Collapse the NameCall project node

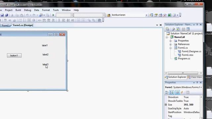(167, 37)
